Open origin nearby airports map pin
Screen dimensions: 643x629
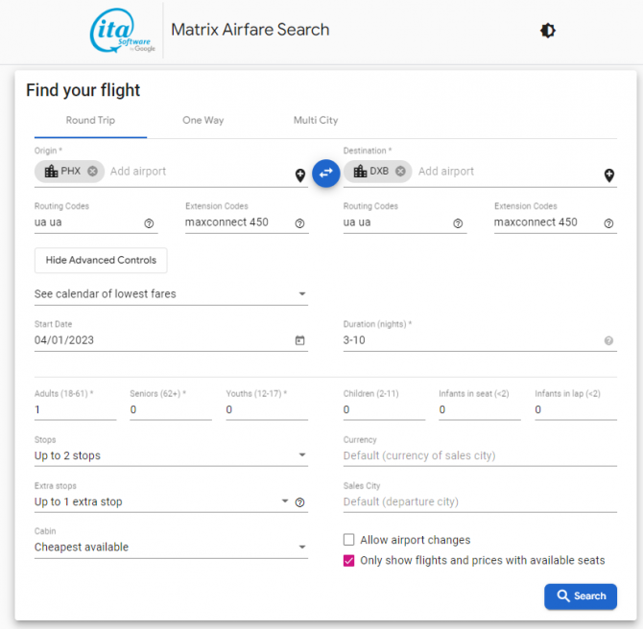coord(300,175)
